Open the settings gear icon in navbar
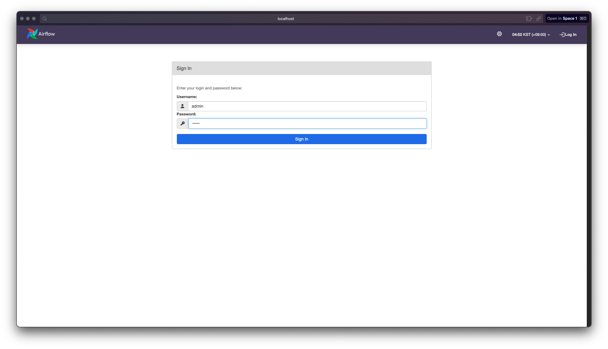 pyautogui.click(x=499, y=34)
